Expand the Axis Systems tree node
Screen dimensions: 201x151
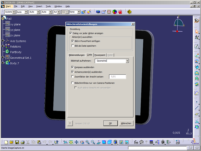3,41
